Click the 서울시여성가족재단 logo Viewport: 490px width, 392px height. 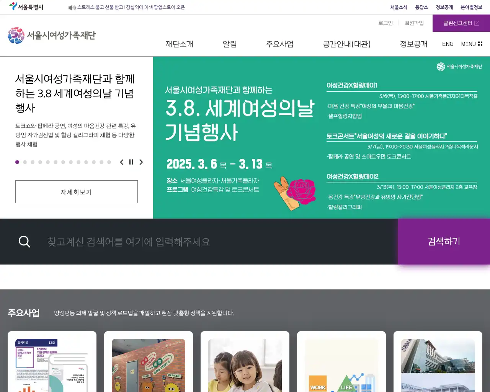(52, 35)
